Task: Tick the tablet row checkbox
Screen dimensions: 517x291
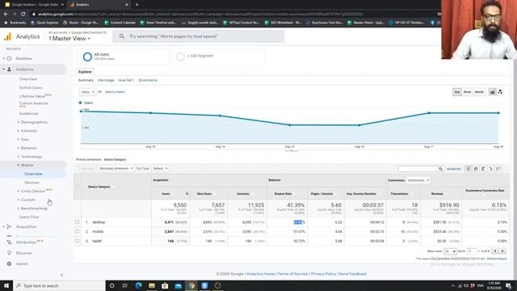Action: (x=78, y=241)
